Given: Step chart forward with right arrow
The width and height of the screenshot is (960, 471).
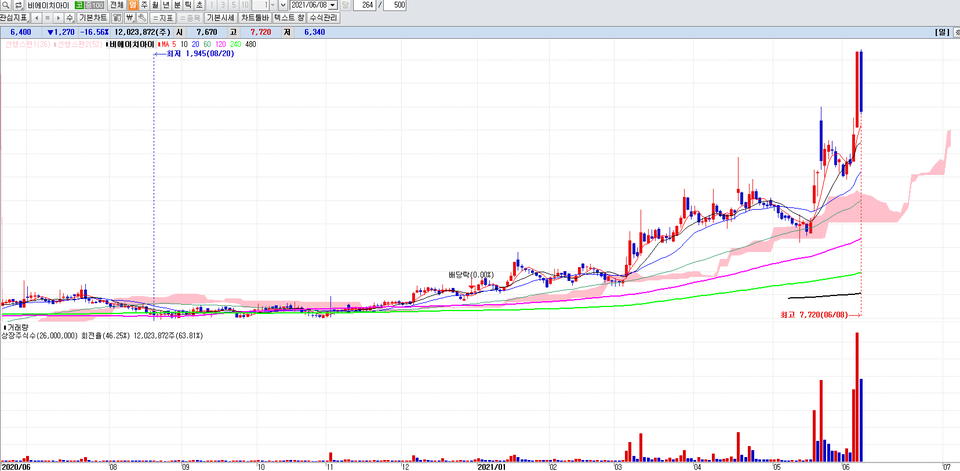Looking at the screenshot, I should (x=59, y=18).
